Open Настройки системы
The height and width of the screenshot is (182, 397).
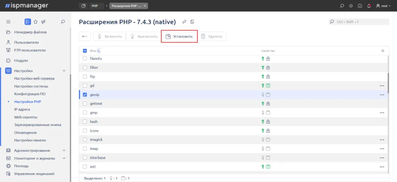(x=31, y=86)
